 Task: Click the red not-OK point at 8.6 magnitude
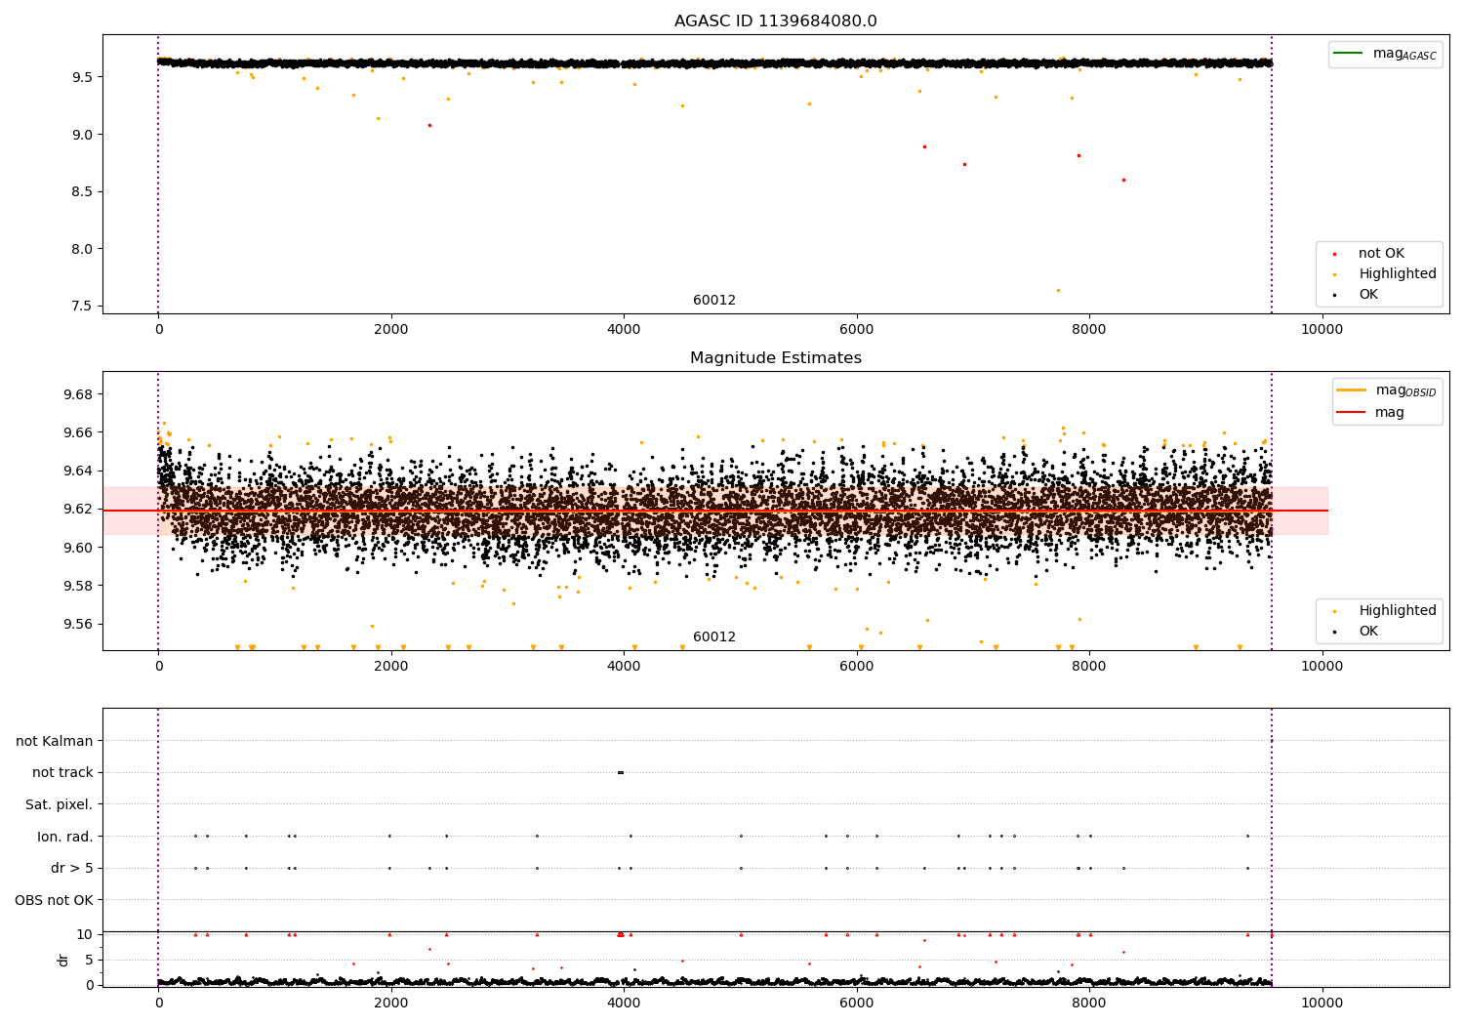1123,180
